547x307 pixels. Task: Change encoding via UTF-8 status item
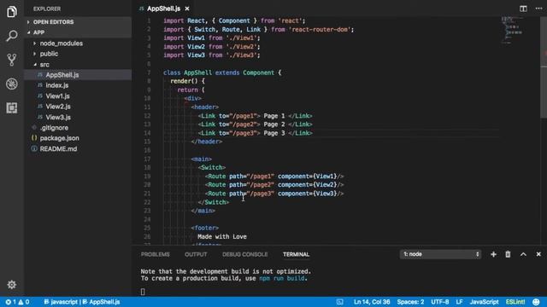click(x=440, y=302)
